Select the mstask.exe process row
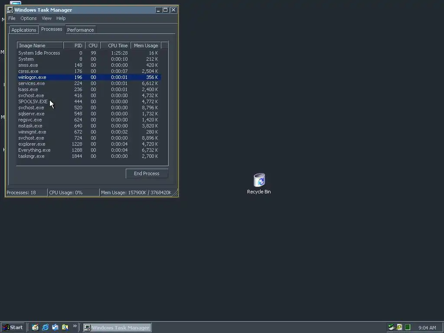This screenshot has height=333, width=444. (89, 126)
